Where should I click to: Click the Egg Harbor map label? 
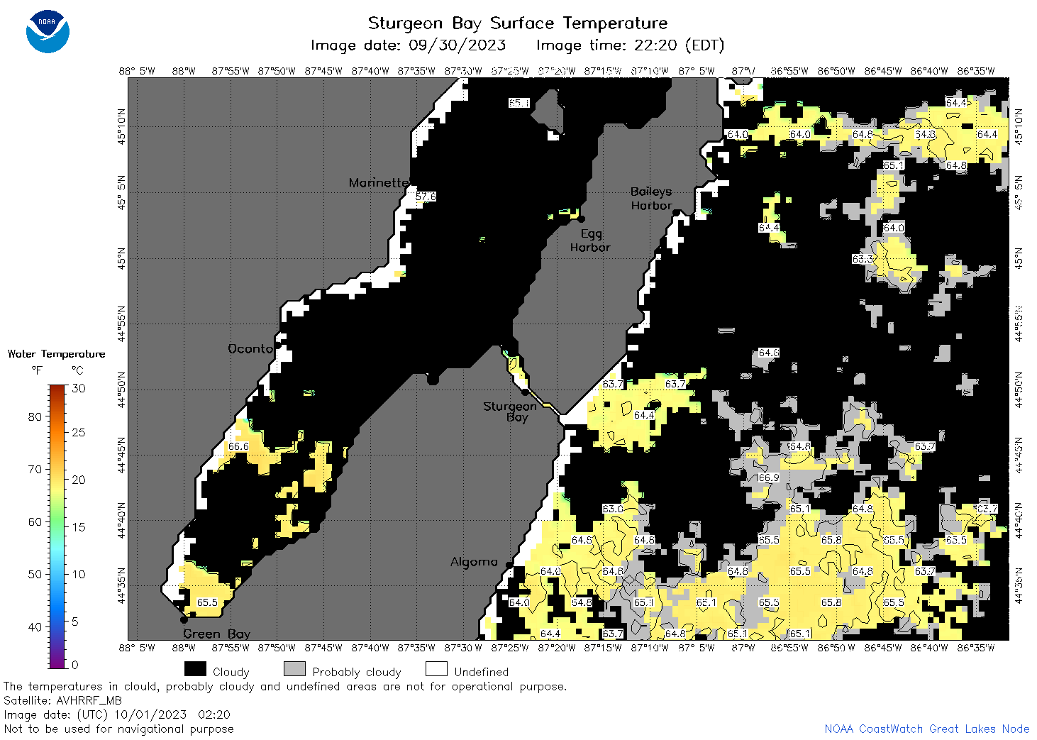[590, 241]
